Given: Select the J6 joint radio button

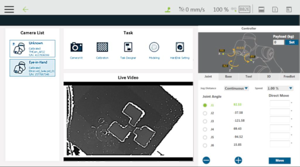Looking at the screenshot, I should (205, 145).
